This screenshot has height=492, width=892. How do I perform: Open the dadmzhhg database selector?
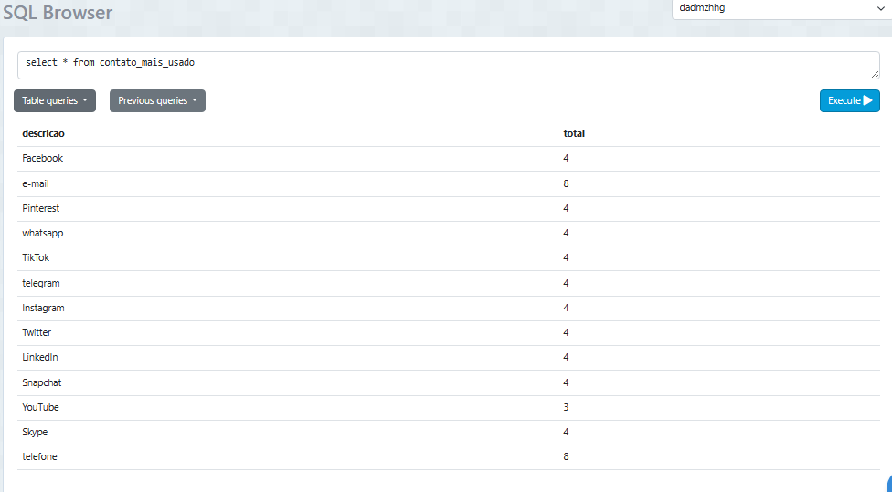click(x=781, y=8)
